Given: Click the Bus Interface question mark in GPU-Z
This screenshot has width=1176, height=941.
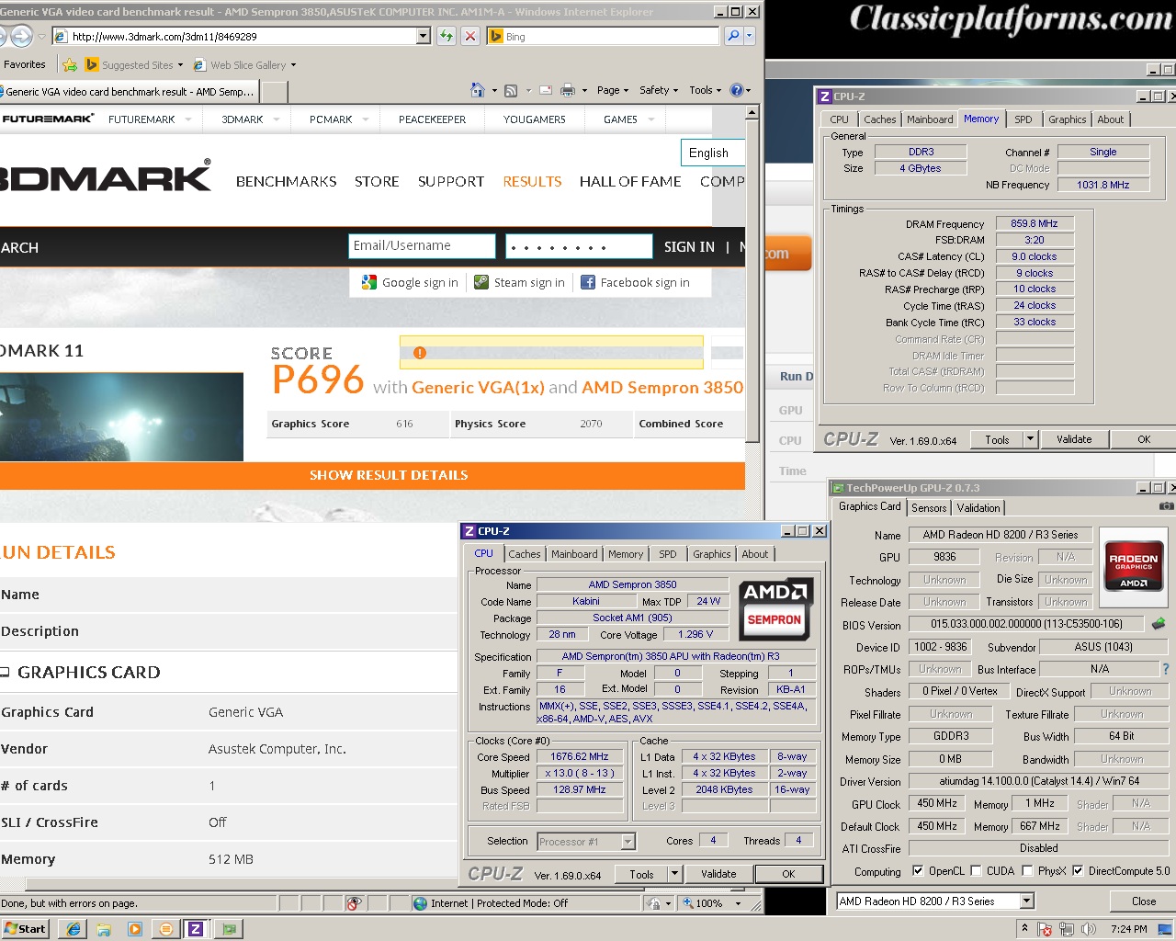Looking at the screenshot, I should [1166, 669].
